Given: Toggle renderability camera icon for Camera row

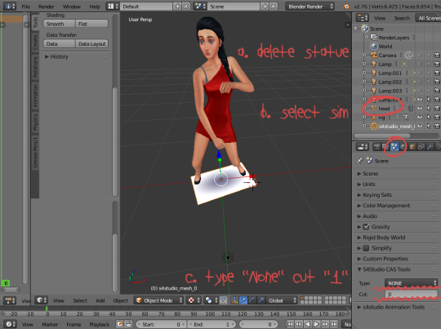Looking at the screenshot, I should (x=437, y=56).
